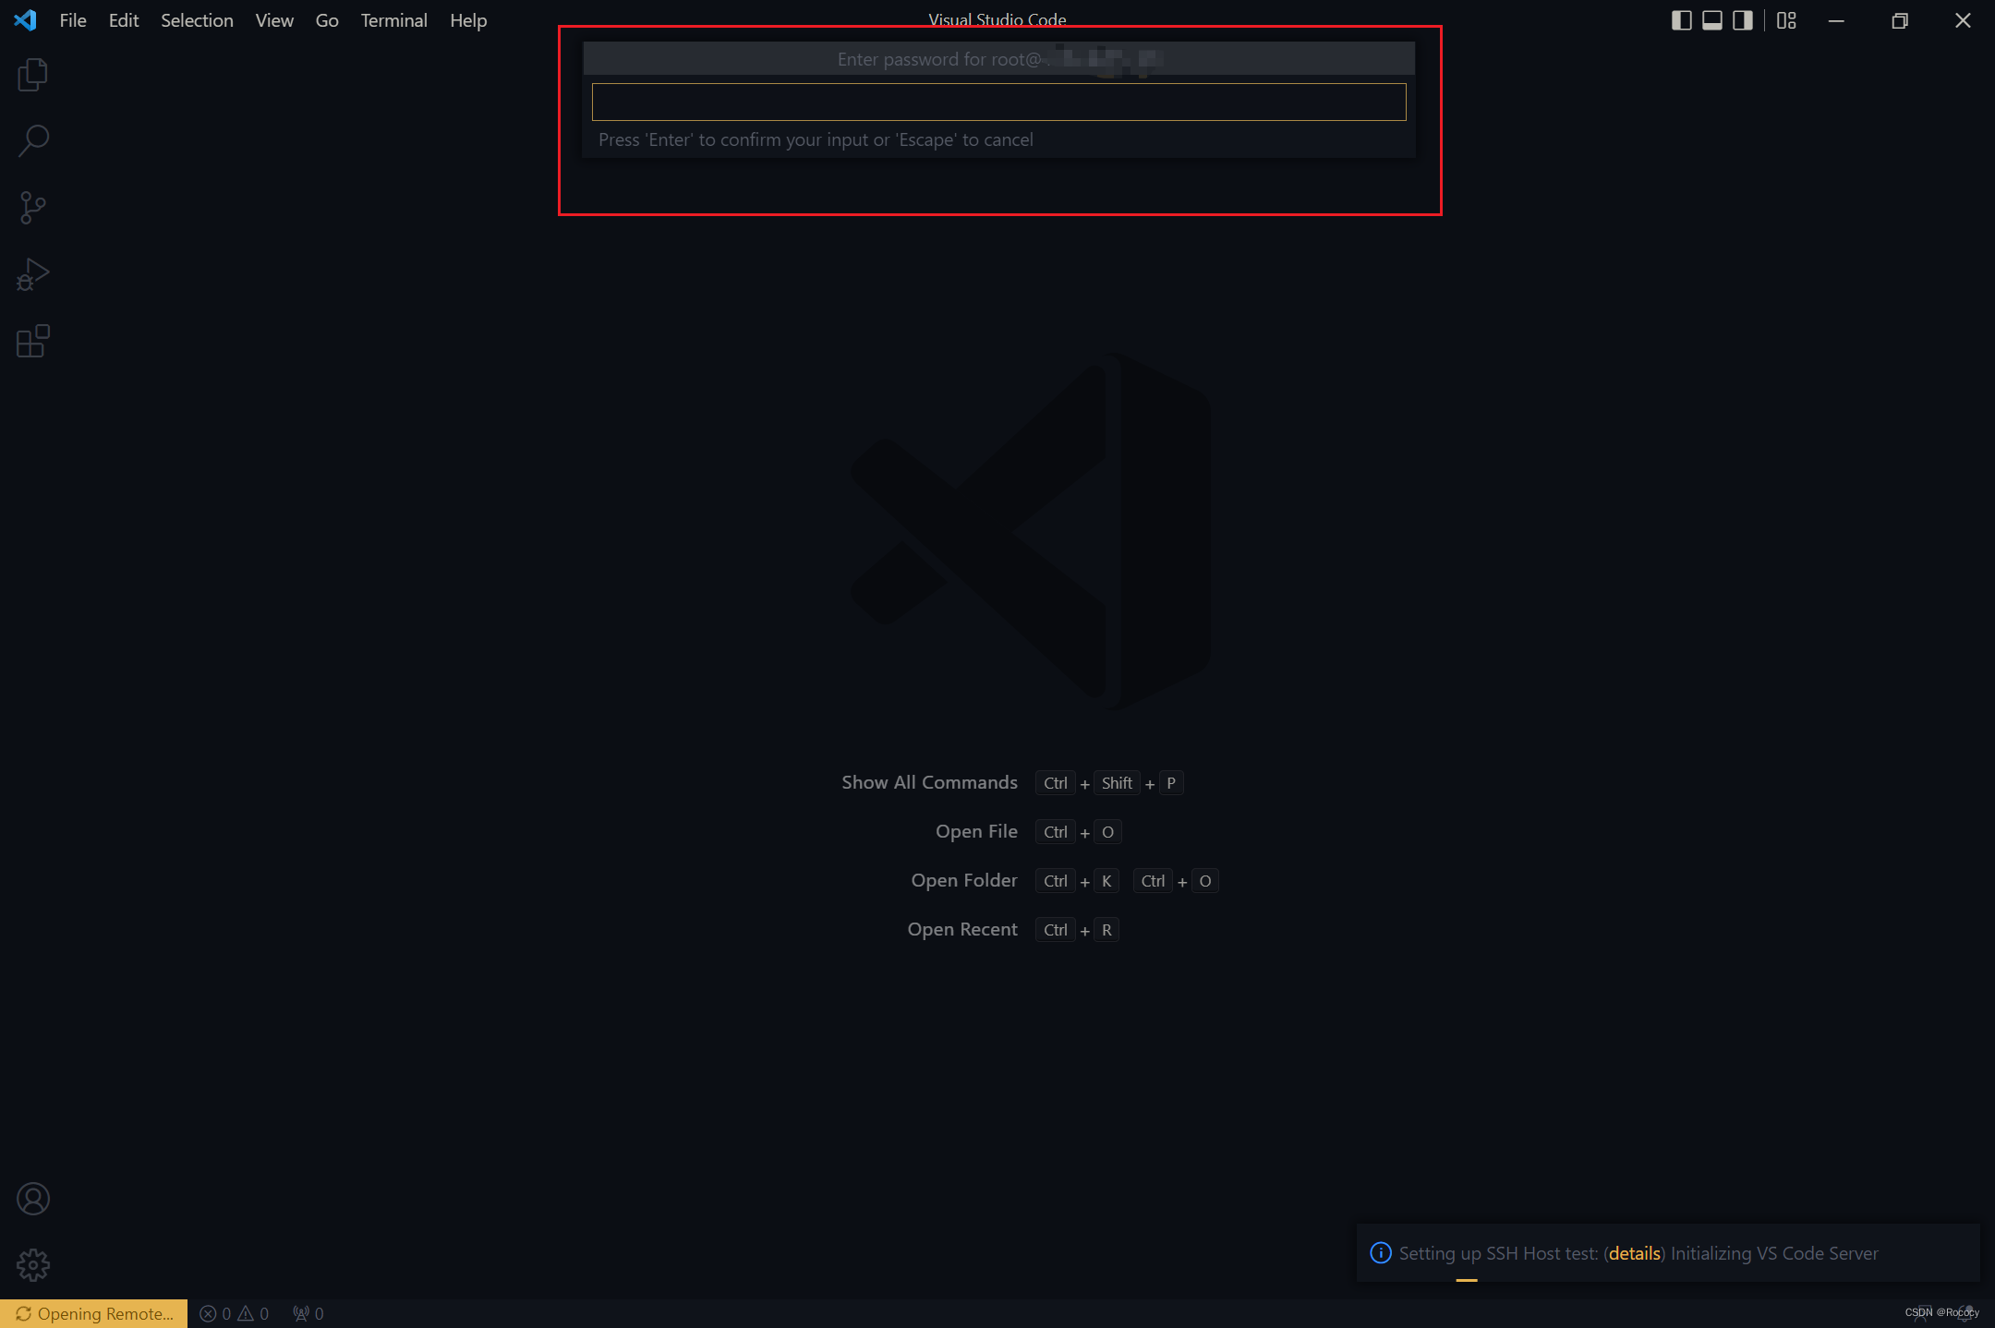Toggle the no ports forwarded indicator
1995x1328 pixels.
pos(304,1311)
